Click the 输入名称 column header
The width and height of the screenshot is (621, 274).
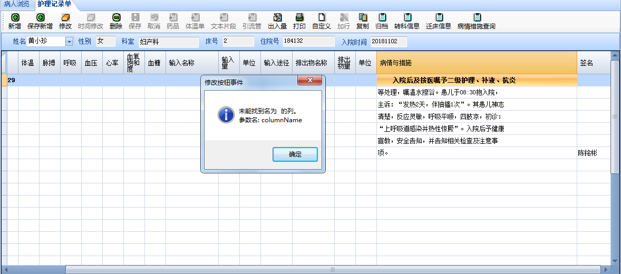pos(192,63)
